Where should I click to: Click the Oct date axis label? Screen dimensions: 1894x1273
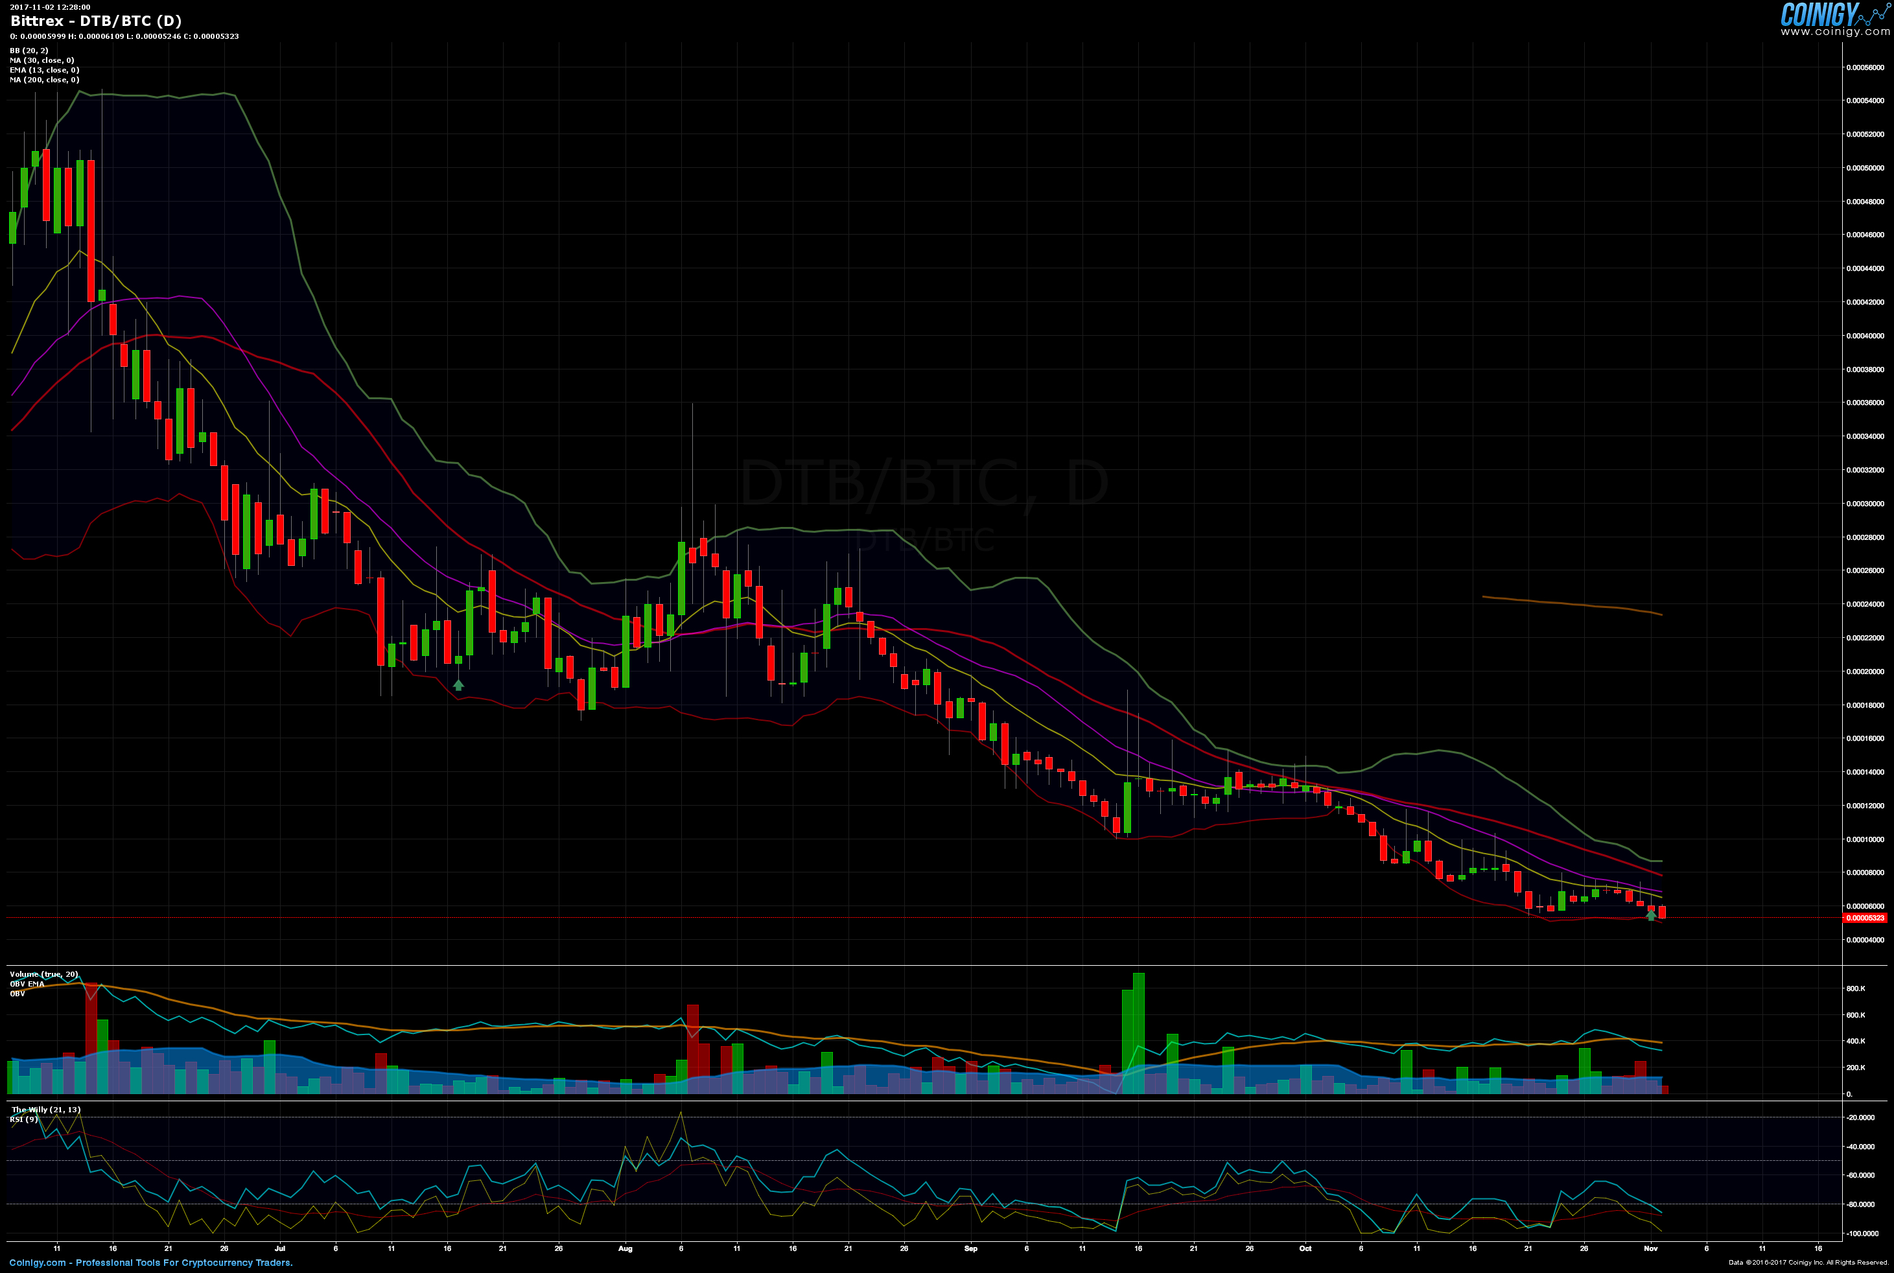[1305, 1248]
